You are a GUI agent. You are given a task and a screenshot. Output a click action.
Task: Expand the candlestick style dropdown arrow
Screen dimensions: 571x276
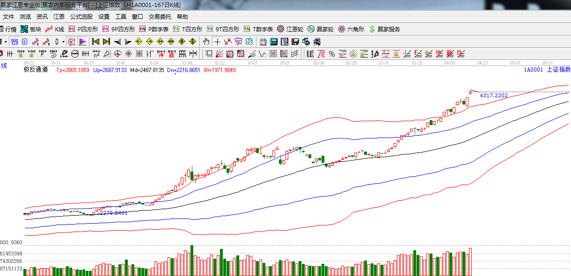63,42
